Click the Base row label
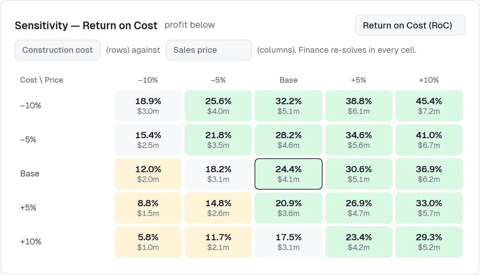 (x=30, y=174)
